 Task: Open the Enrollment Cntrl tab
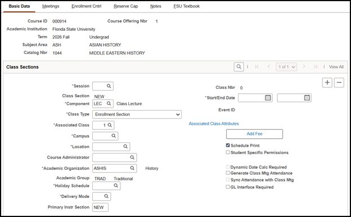(87, 6)
